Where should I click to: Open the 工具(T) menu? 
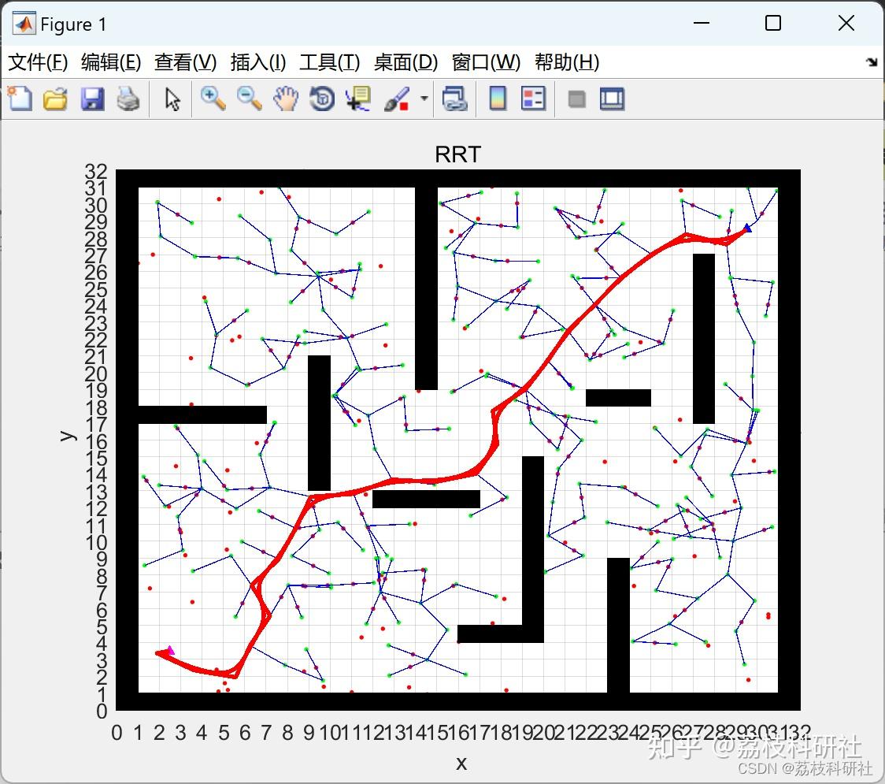pyautogui.click(x=330, y=62)
